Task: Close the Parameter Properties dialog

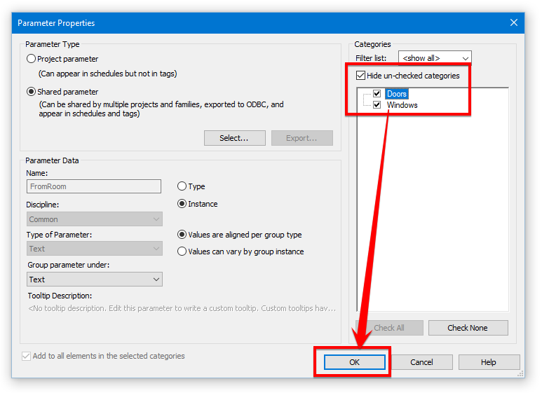Action: pyautogui.click(x=514, y=23)
